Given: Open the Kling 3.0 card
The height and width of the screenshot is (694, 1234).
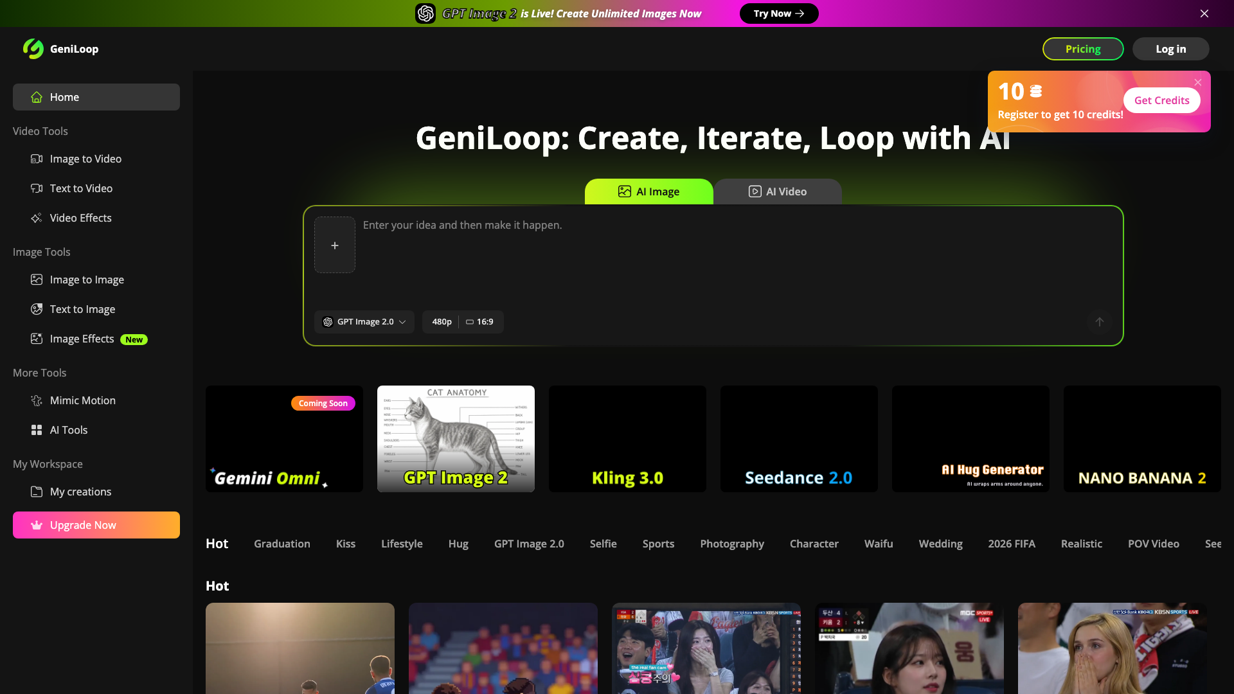Looking at the screenshot, I should click(x=627, y=439).
